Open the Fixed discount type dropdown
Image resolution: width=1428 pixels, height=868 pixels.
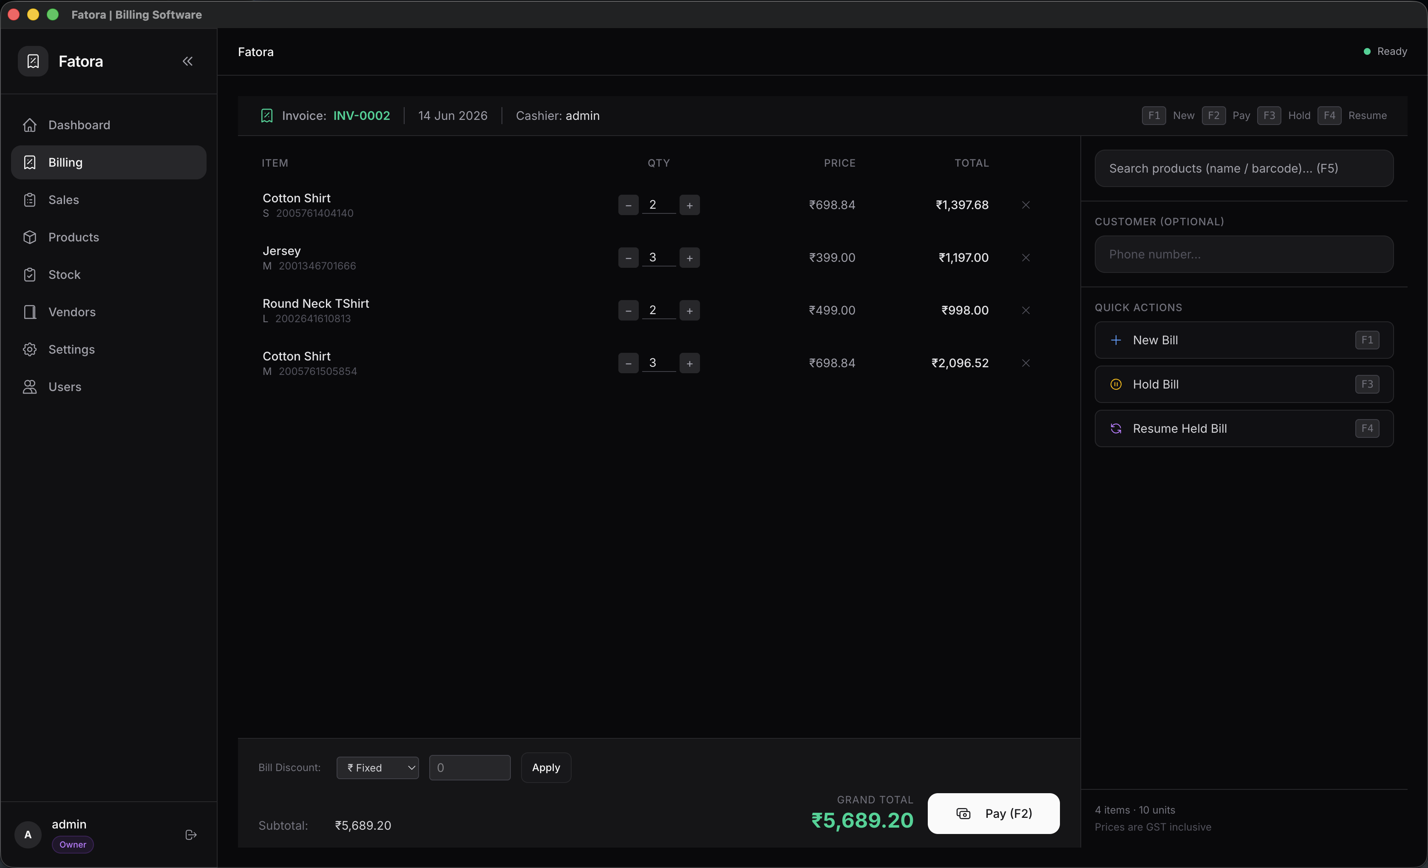[377, 768]
